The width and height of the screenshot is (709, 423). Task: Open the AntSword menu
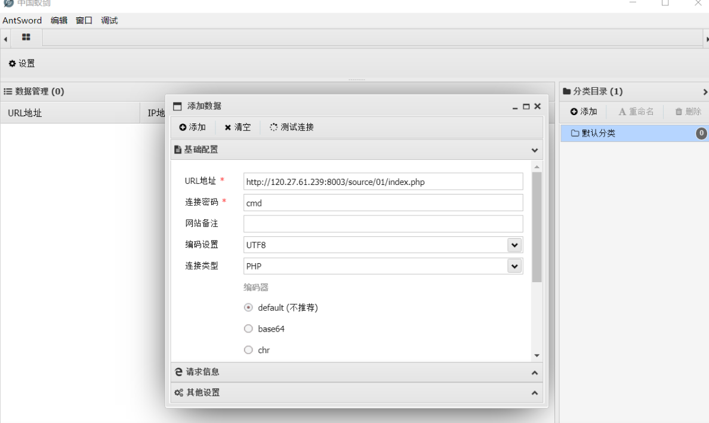(22, 20)
